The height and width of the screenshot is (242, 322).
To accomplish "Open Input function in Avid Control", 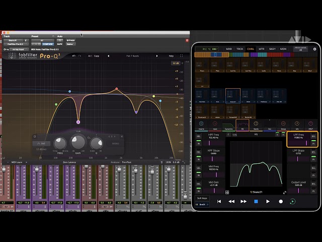I will [215, 125].
